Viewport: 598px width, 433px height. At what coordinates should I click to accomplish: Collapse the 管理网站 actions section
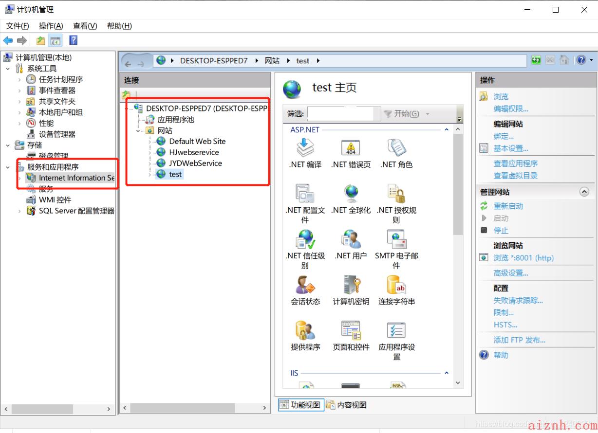click(x=584, y=192)
